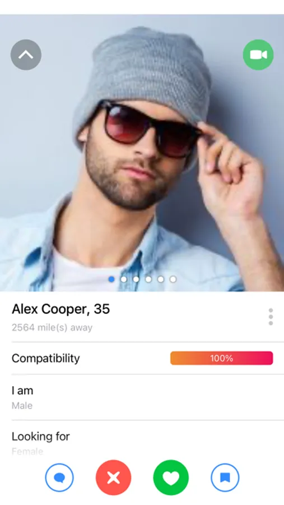The image size is (284, 505).
Task: Tap the name Alex Cooper, 35
Action: click(61, 309)
